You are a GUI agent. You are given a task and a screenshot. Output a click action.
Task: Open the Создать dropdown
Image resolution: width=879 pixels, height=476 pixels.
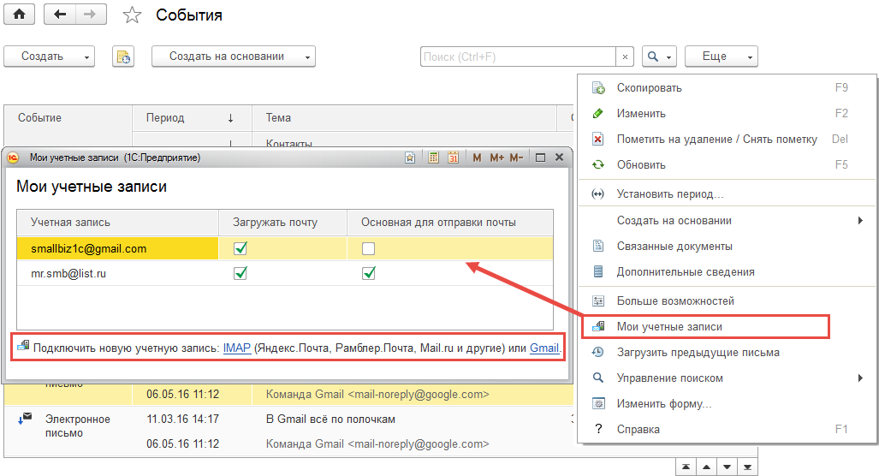pyautogui.click(x=50, y=57)
